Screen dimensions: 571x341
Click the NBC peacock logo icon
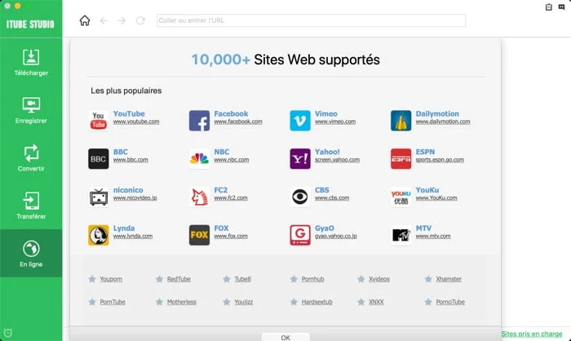coord(199,159)
